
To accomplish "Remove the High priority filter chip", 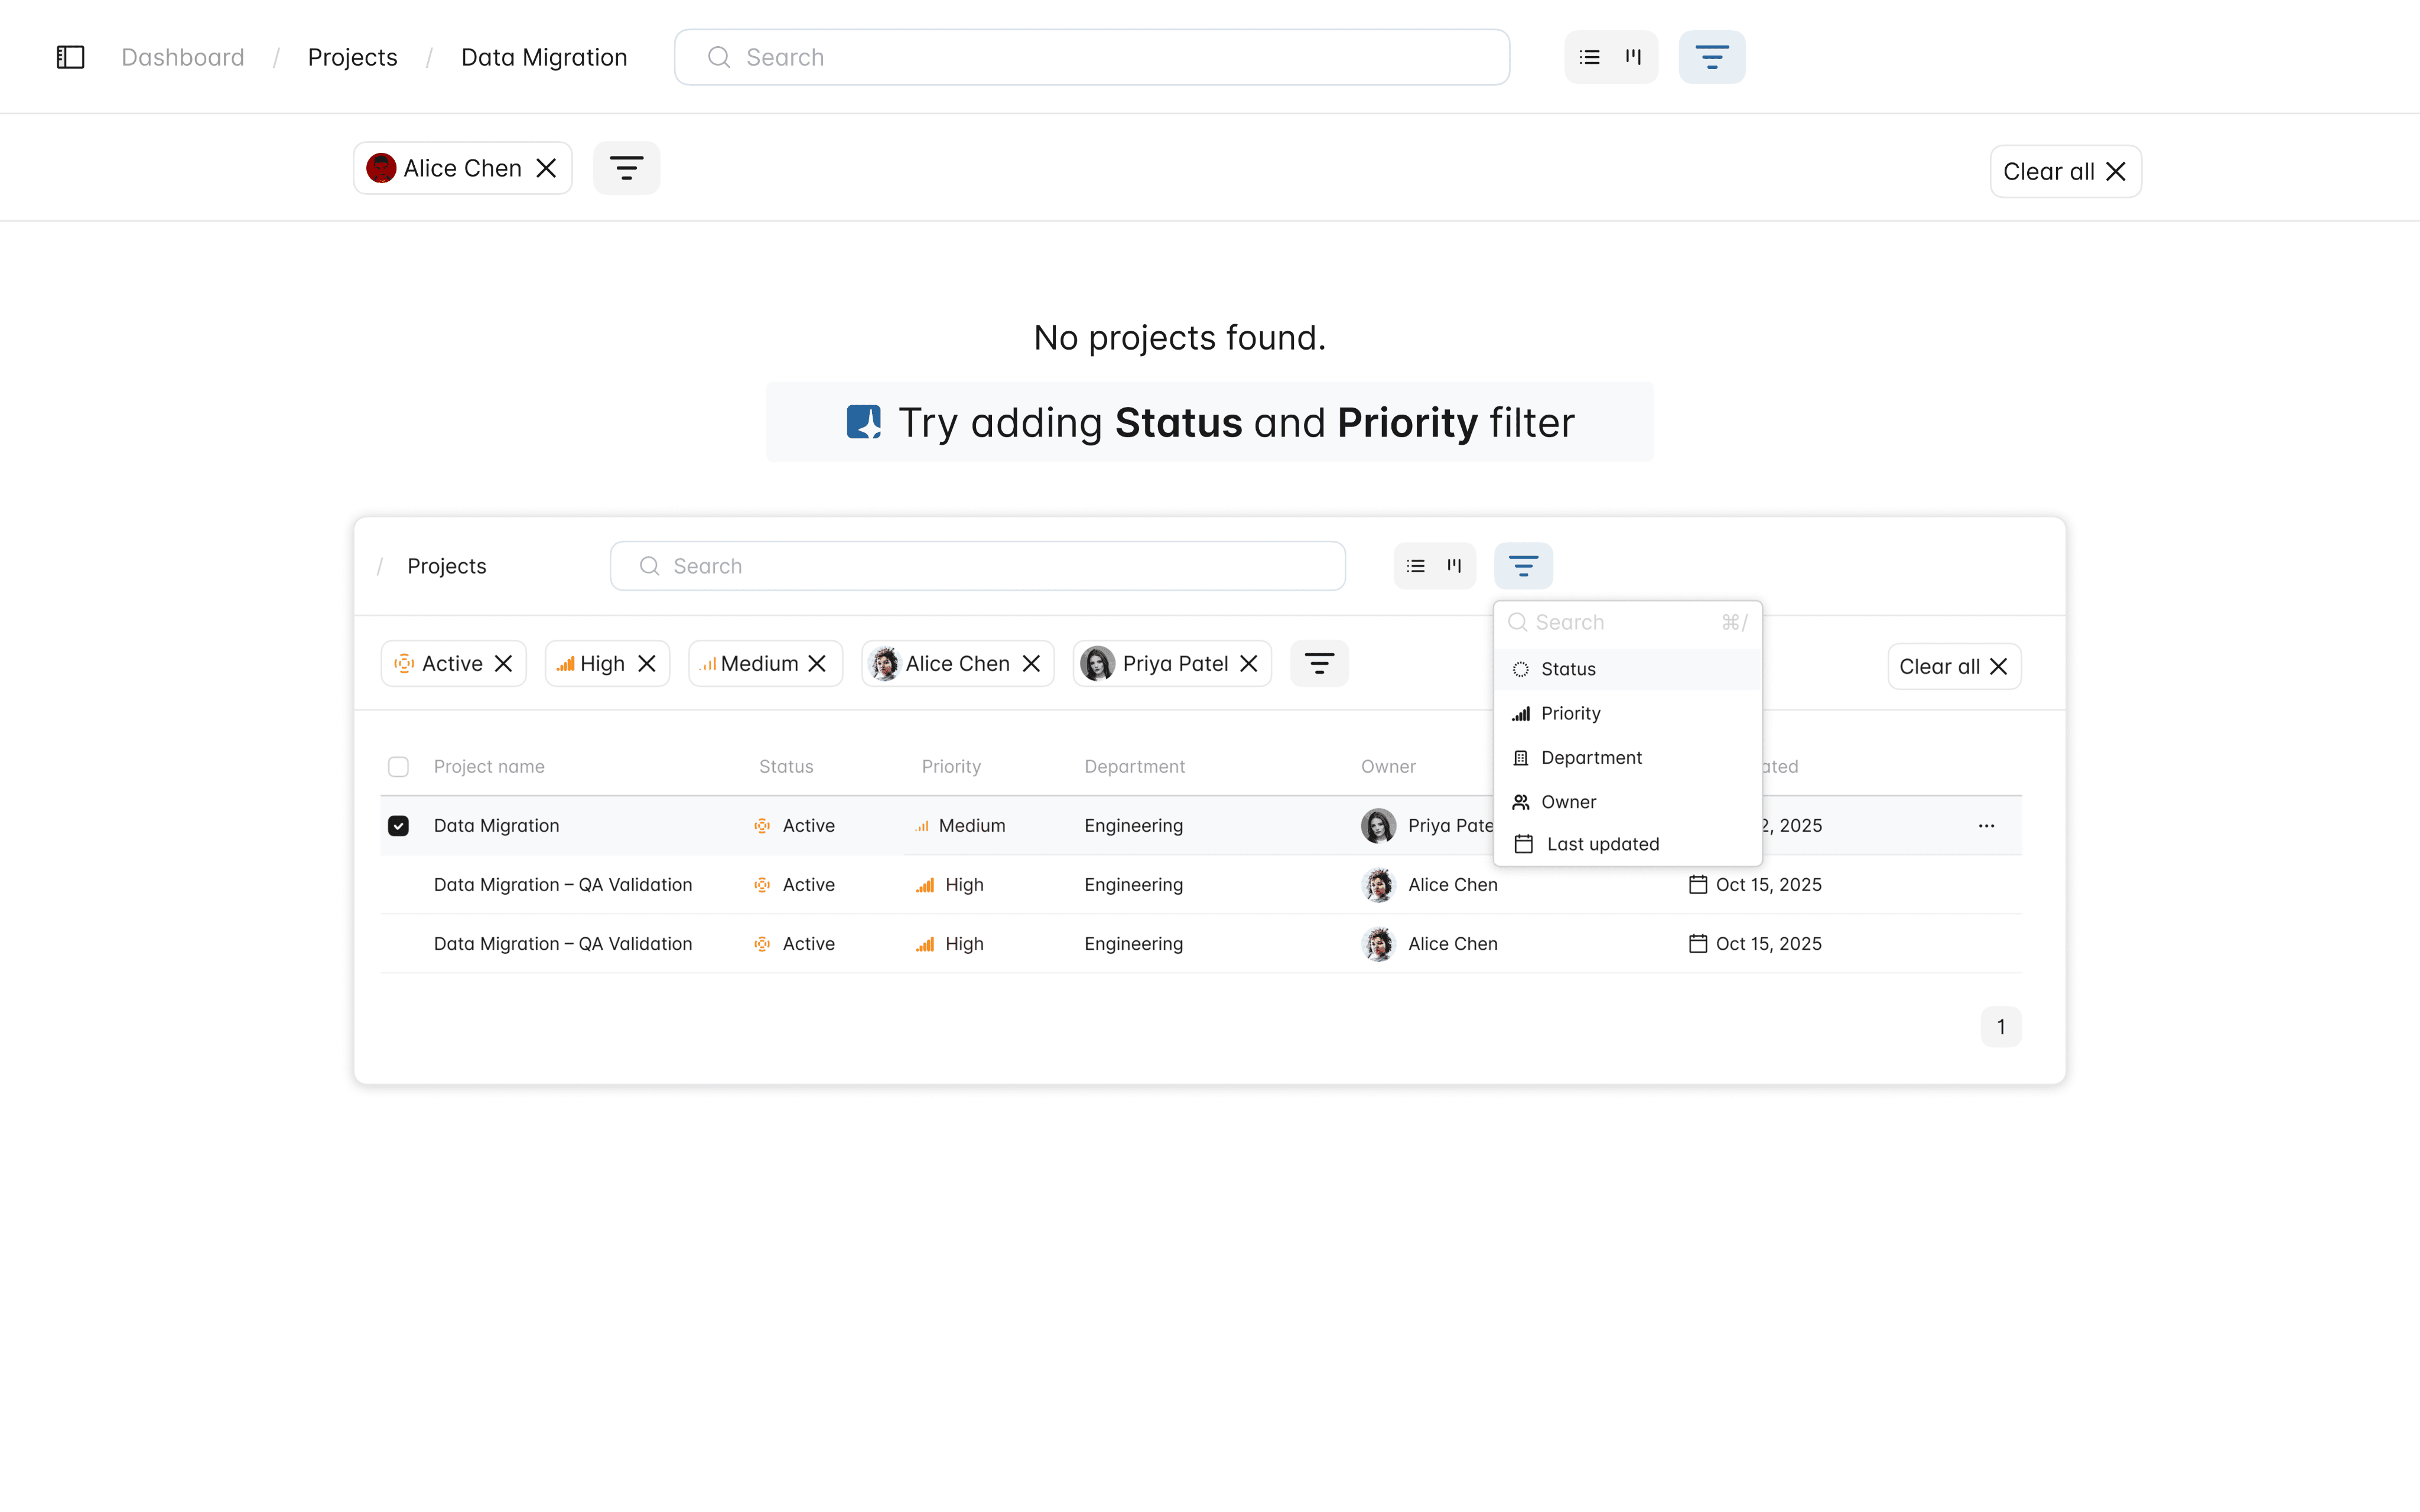I will point(647,664).
